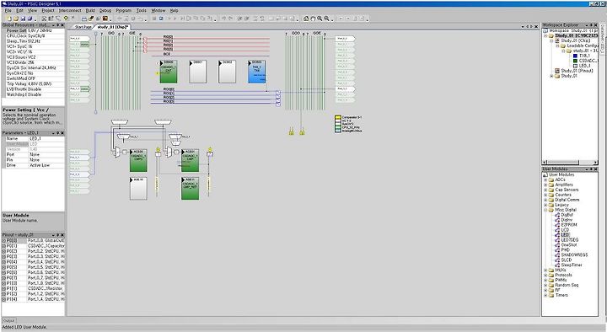The width and height of the screenshot is (607, 332).
Task: Click Workspace Explorer horizontal scrollbar right arrow
Action: 595,162
